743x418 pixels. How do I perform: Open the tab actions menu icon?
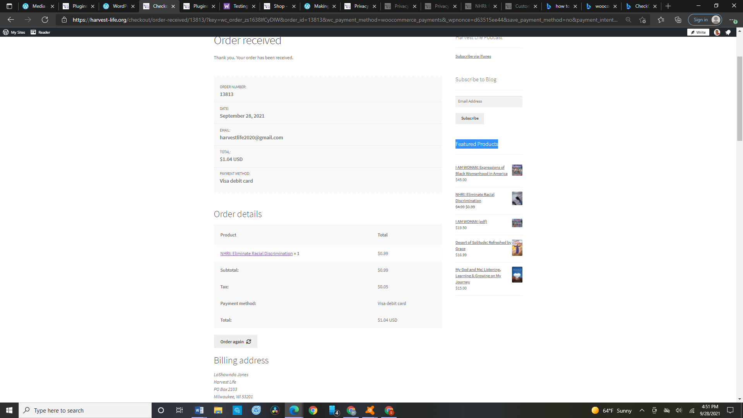pyautogui.click(x=9, y=6)
